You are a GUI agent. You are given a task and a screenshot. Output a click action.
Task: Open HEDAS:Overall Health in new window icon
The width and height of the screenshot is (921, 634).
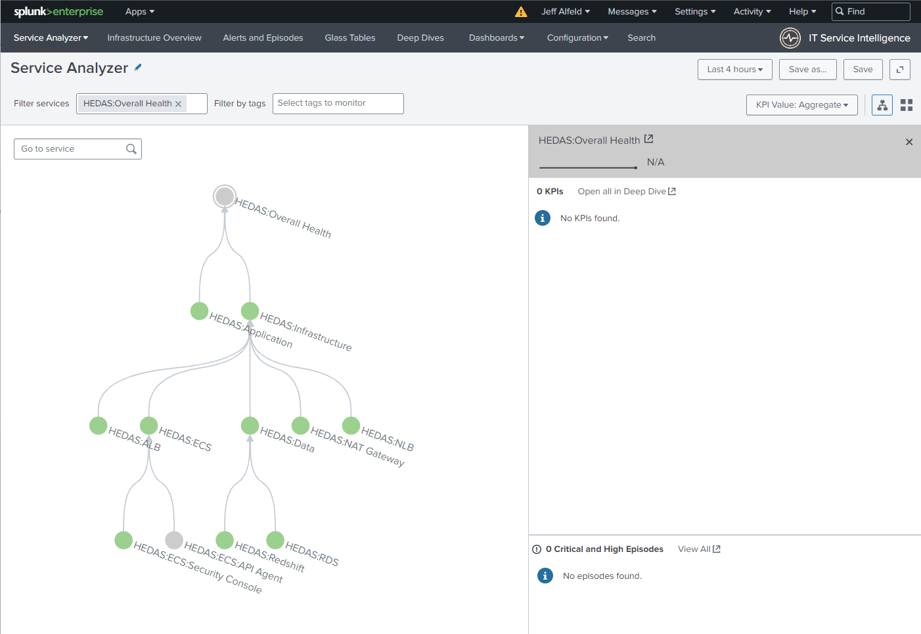click(x=649, y=139)
